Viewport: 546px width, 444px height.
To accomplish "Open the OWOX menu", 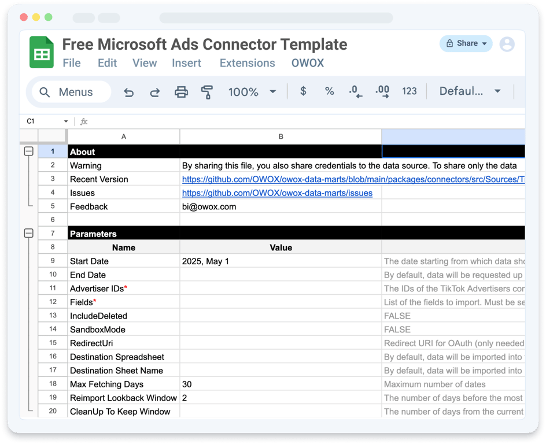I will coord(308,63).
